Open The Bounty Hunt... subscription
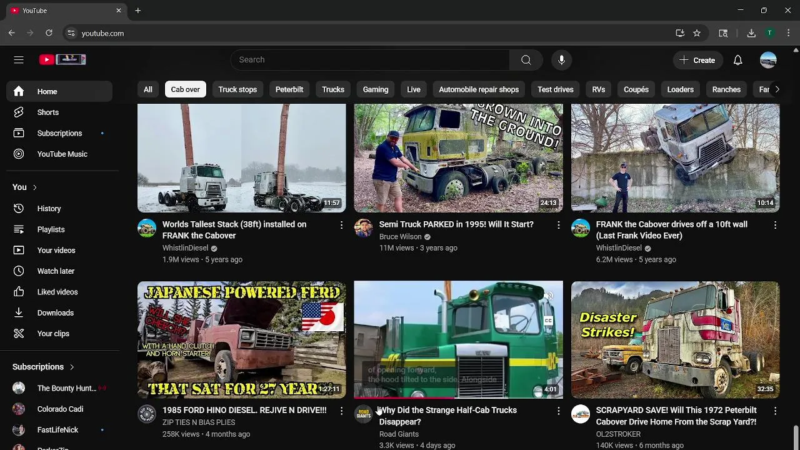 [x=59, y=388]
